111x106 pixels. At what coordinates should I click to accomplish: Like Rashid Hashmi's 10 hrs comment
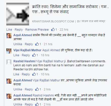tap(16, 74)
